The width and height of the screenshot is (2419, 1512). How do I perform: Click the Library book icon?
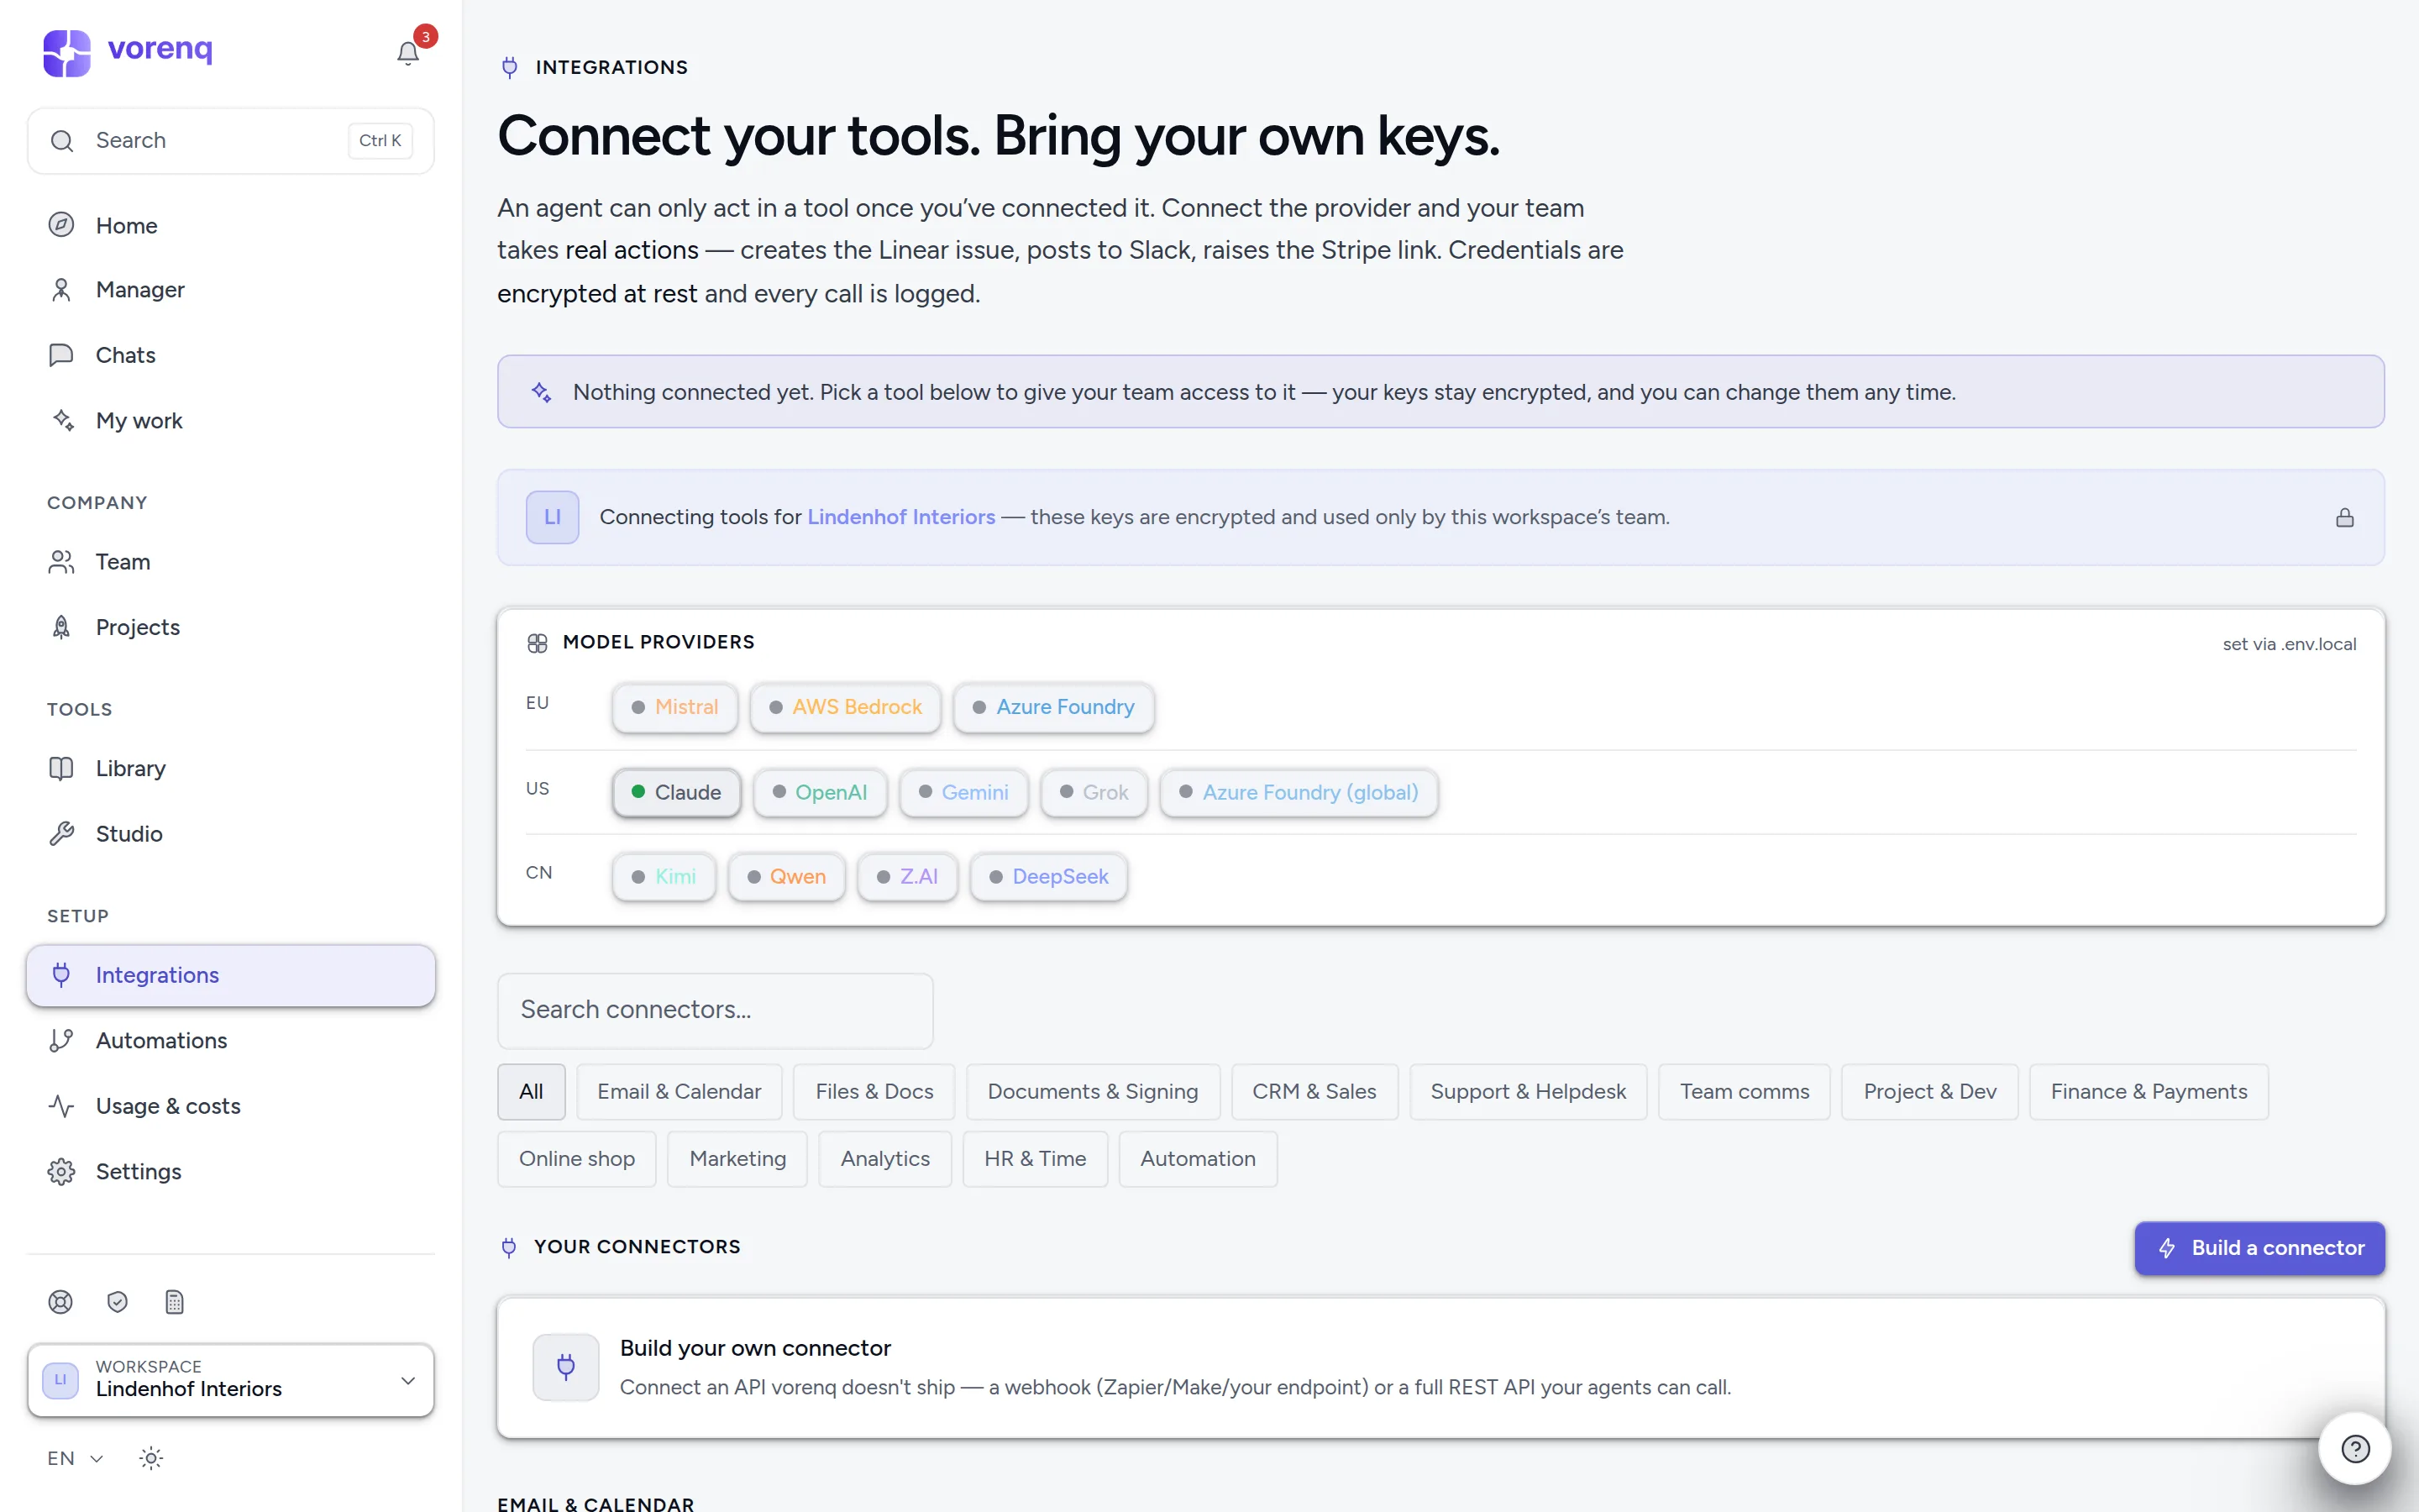click(x=61, y=768)
